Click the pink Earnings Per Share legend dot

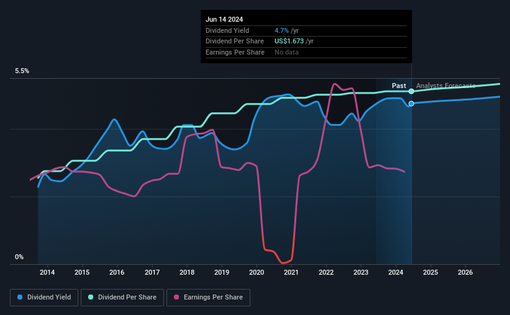tap(176, 297)
